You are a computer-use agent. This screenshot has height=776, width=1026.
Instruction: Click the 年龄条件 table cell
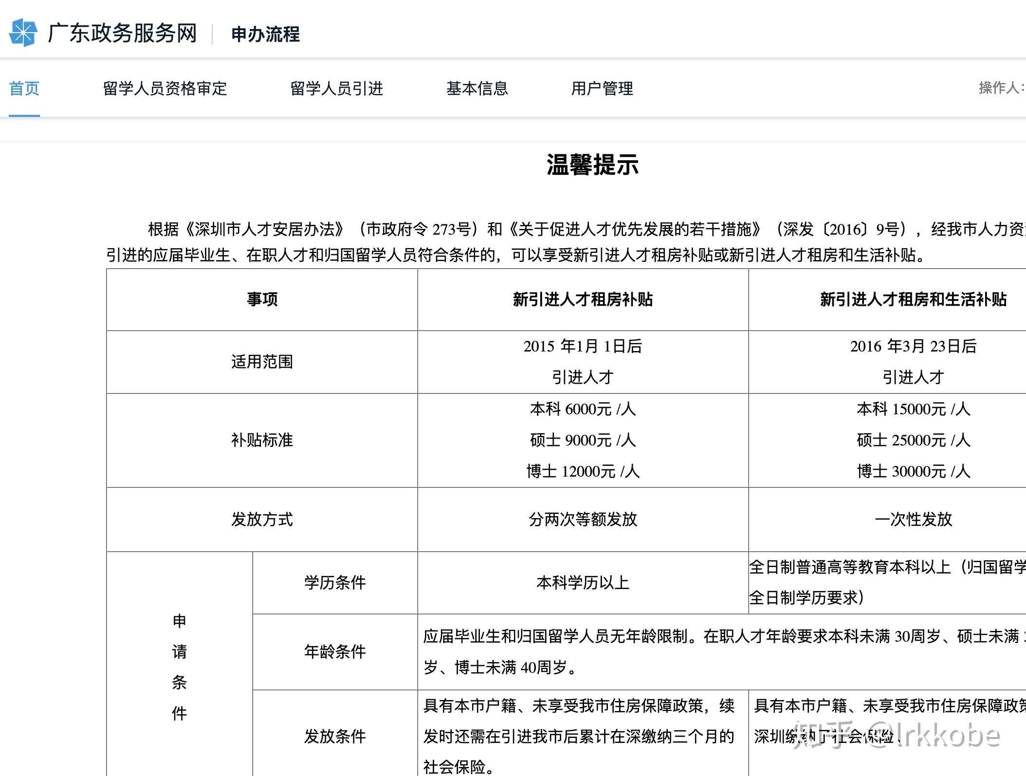[x=335, y=652]
